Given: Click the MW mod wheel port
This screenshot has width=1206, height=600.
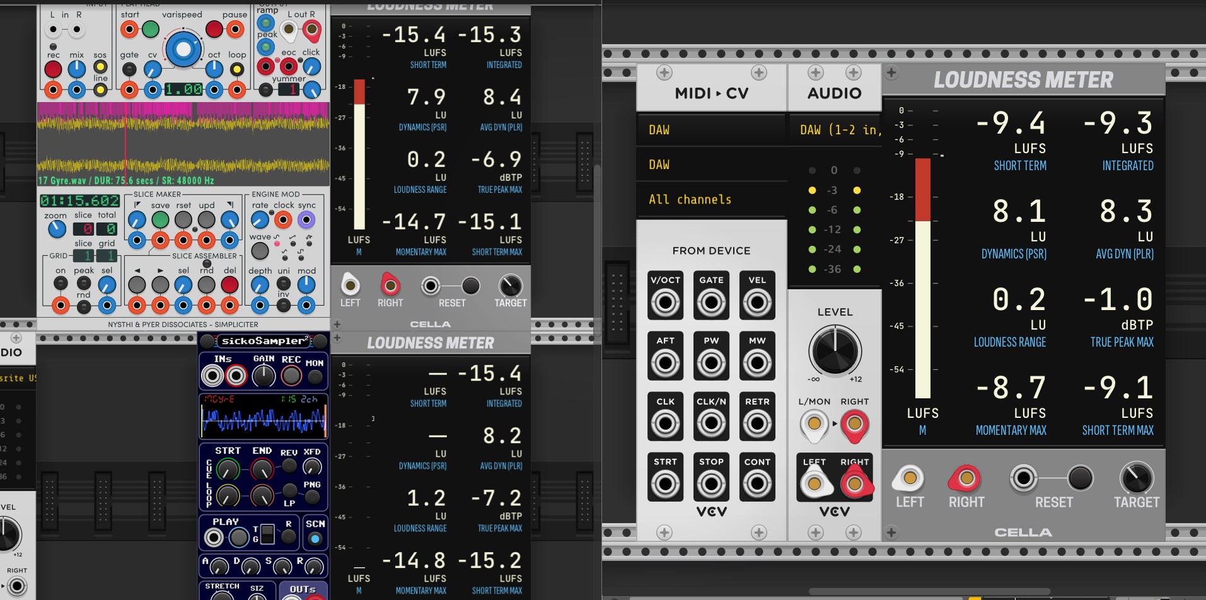Looking at the screenshot, I should tap(757, 364).
